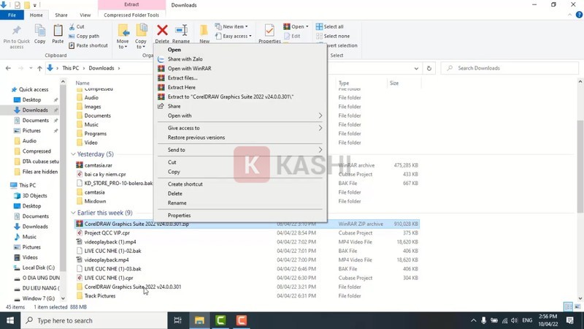Open the Windows Start button
Image resolution: width=584 pixels, height=329 pixels.
click(x=10, y=320)
